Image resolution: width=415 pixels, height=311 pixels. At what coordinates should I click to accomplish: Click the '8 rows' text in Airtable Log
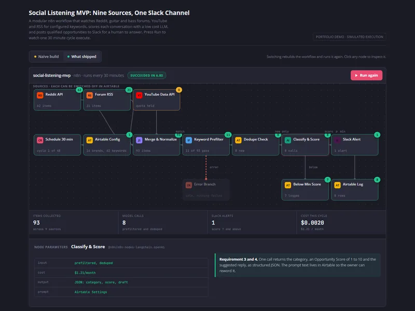(340, 196)
